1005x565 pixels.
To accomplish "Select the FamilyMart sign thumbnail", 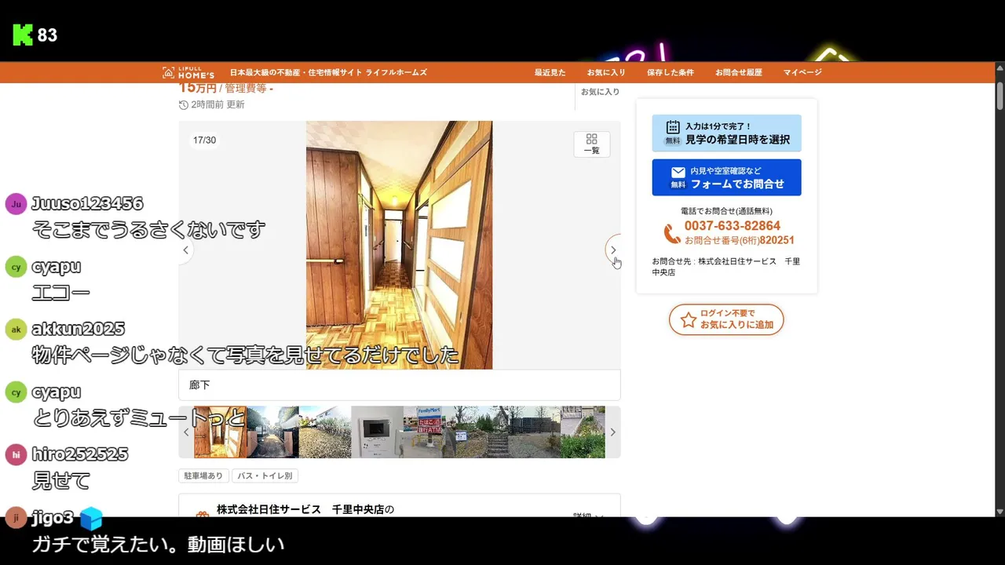I will tap(429, 432).
